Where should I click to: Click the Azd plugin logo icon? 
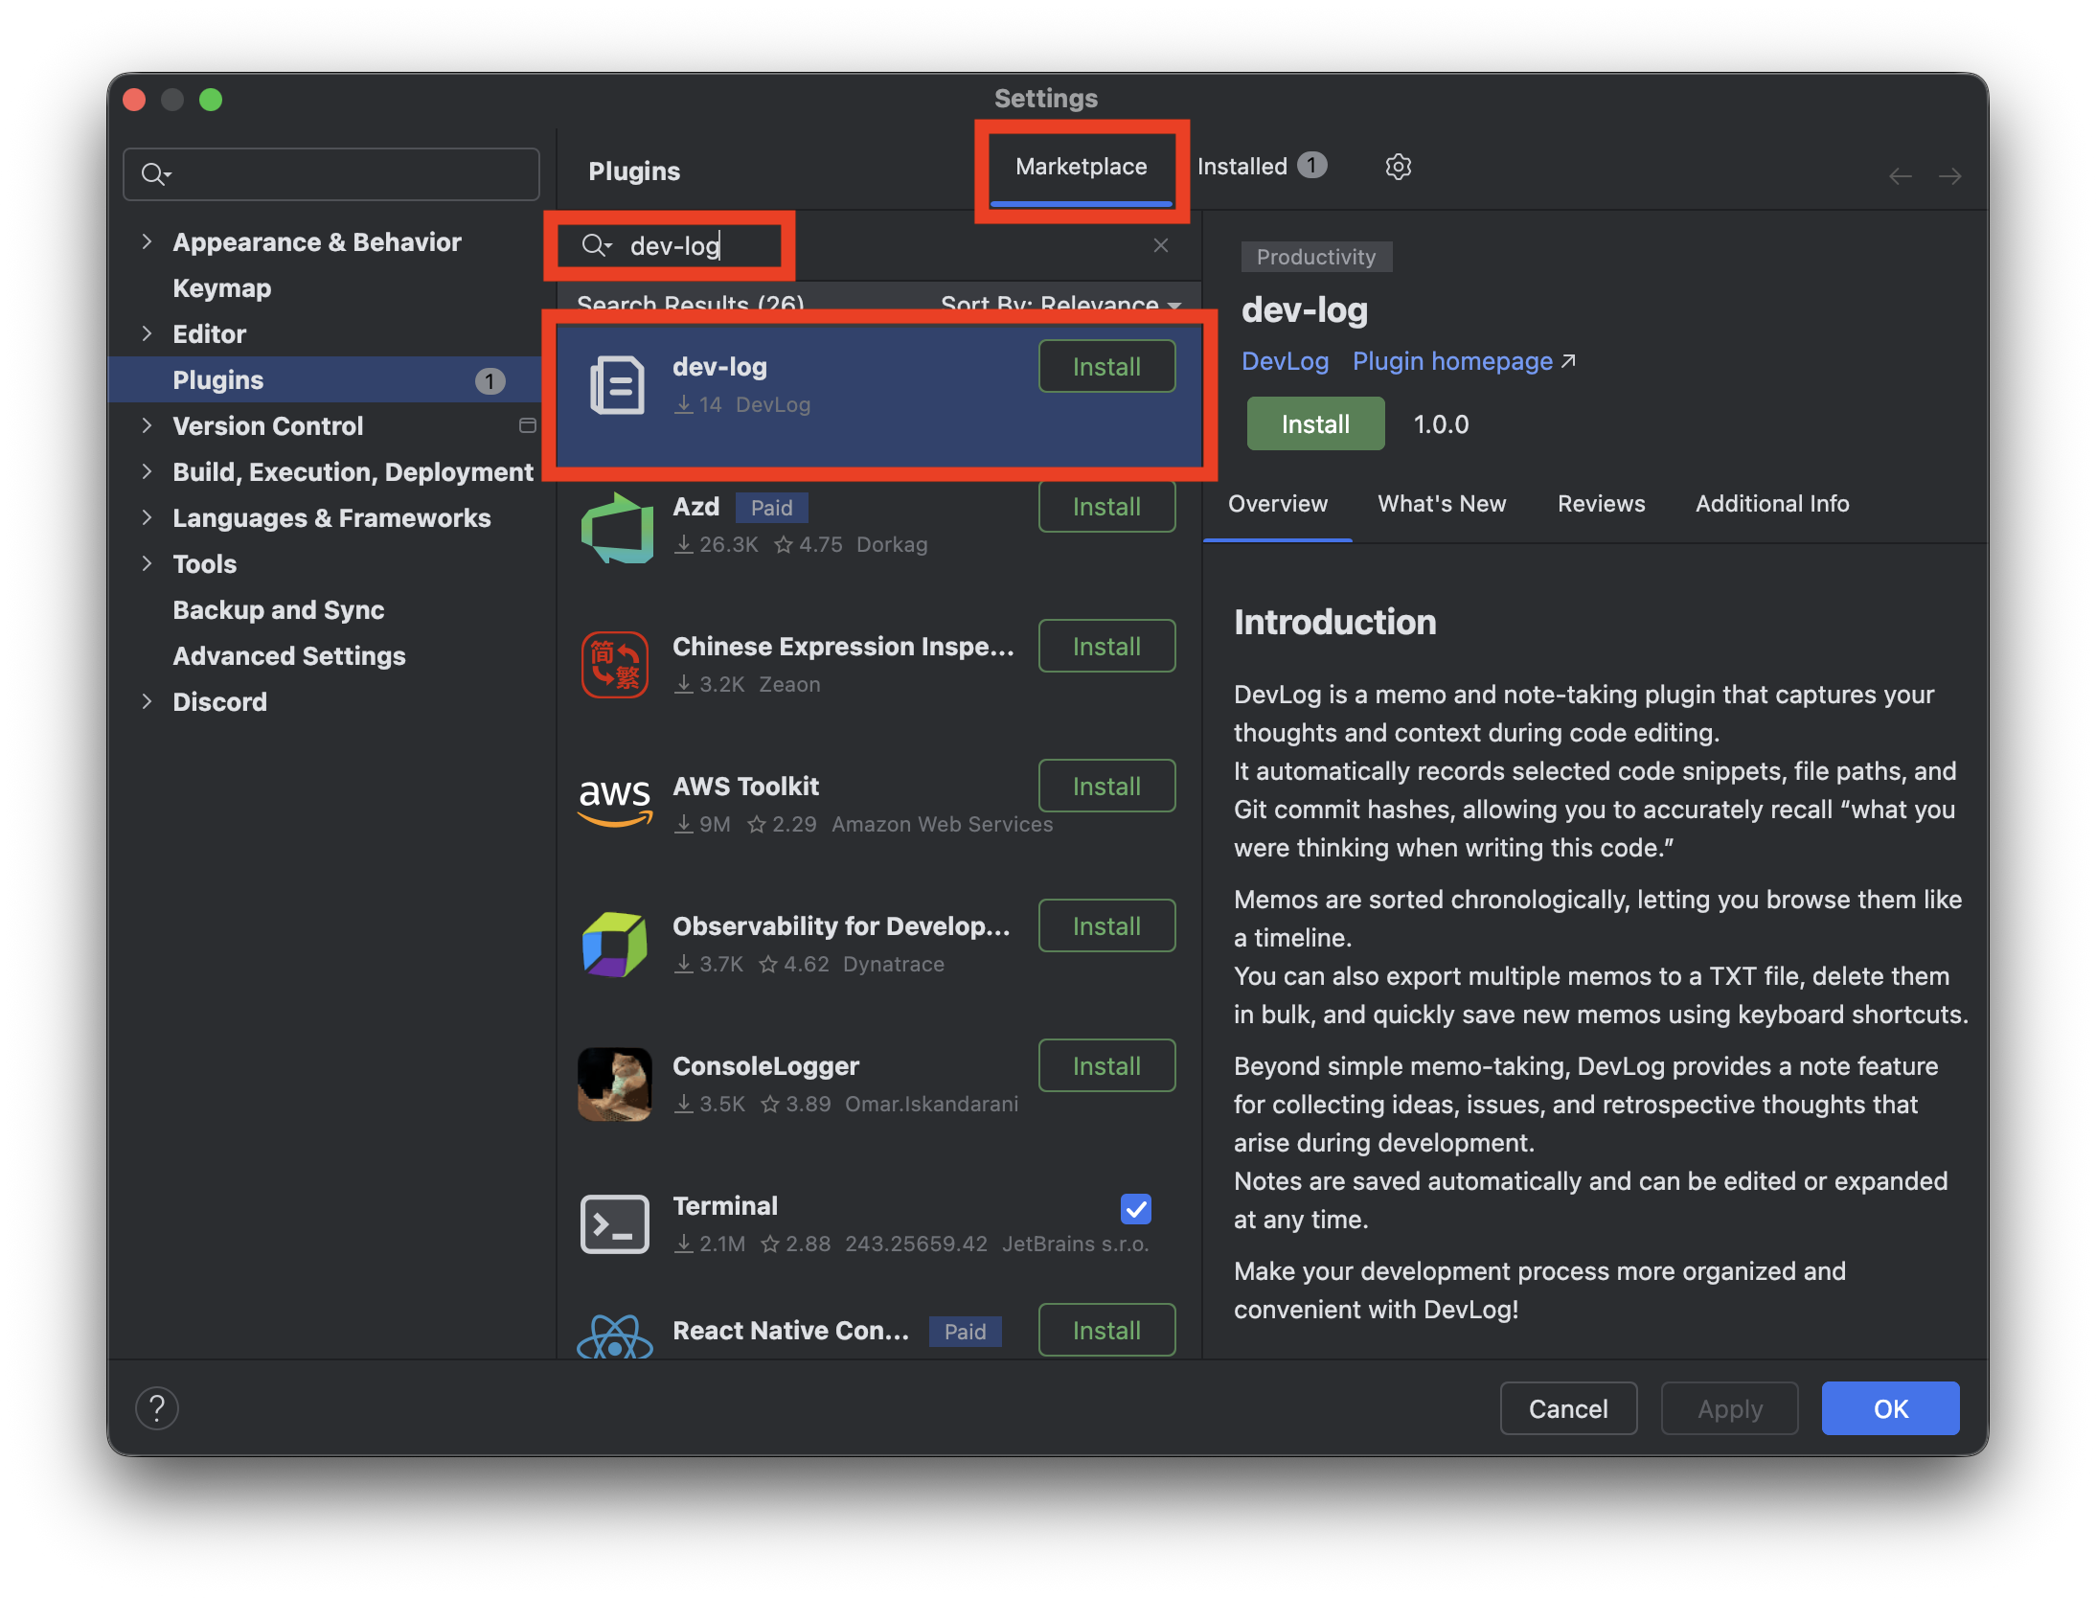tap(616, 527)
